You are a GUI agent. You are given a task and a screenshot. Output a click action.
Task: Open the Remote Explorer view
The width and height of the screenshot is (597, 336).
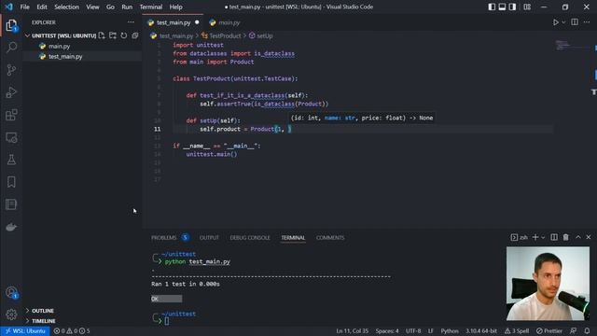pyautogui.click(x=11, y=137)
